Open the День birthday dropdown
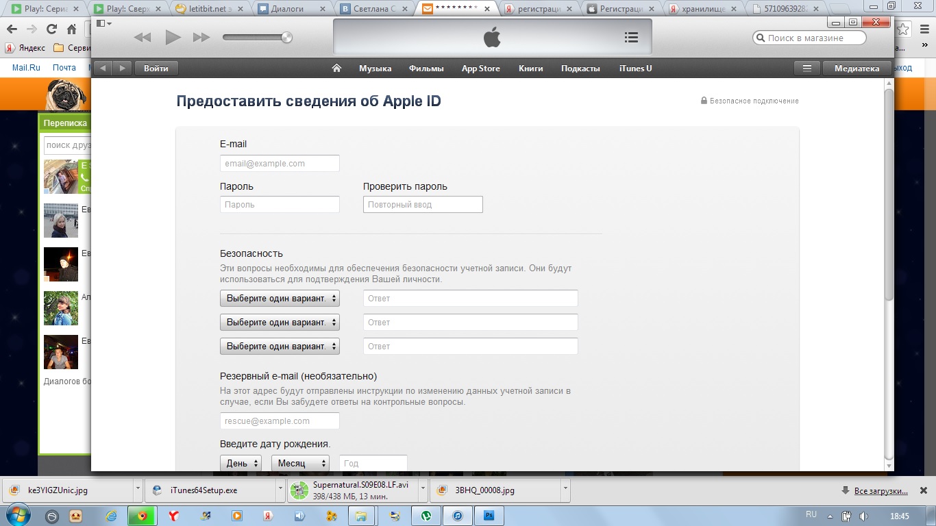Screen dimensions: 936x526 point(241,463)
